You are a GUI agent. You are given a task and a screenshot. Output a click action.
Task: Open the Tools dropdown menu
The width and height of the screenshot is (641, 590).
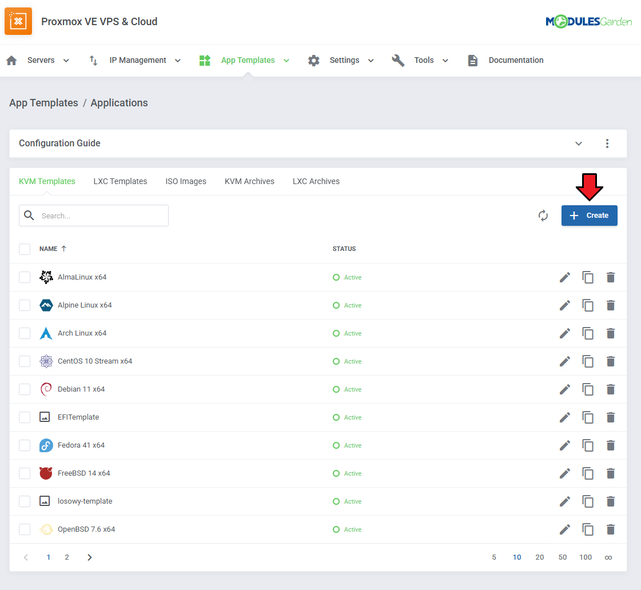431,60
